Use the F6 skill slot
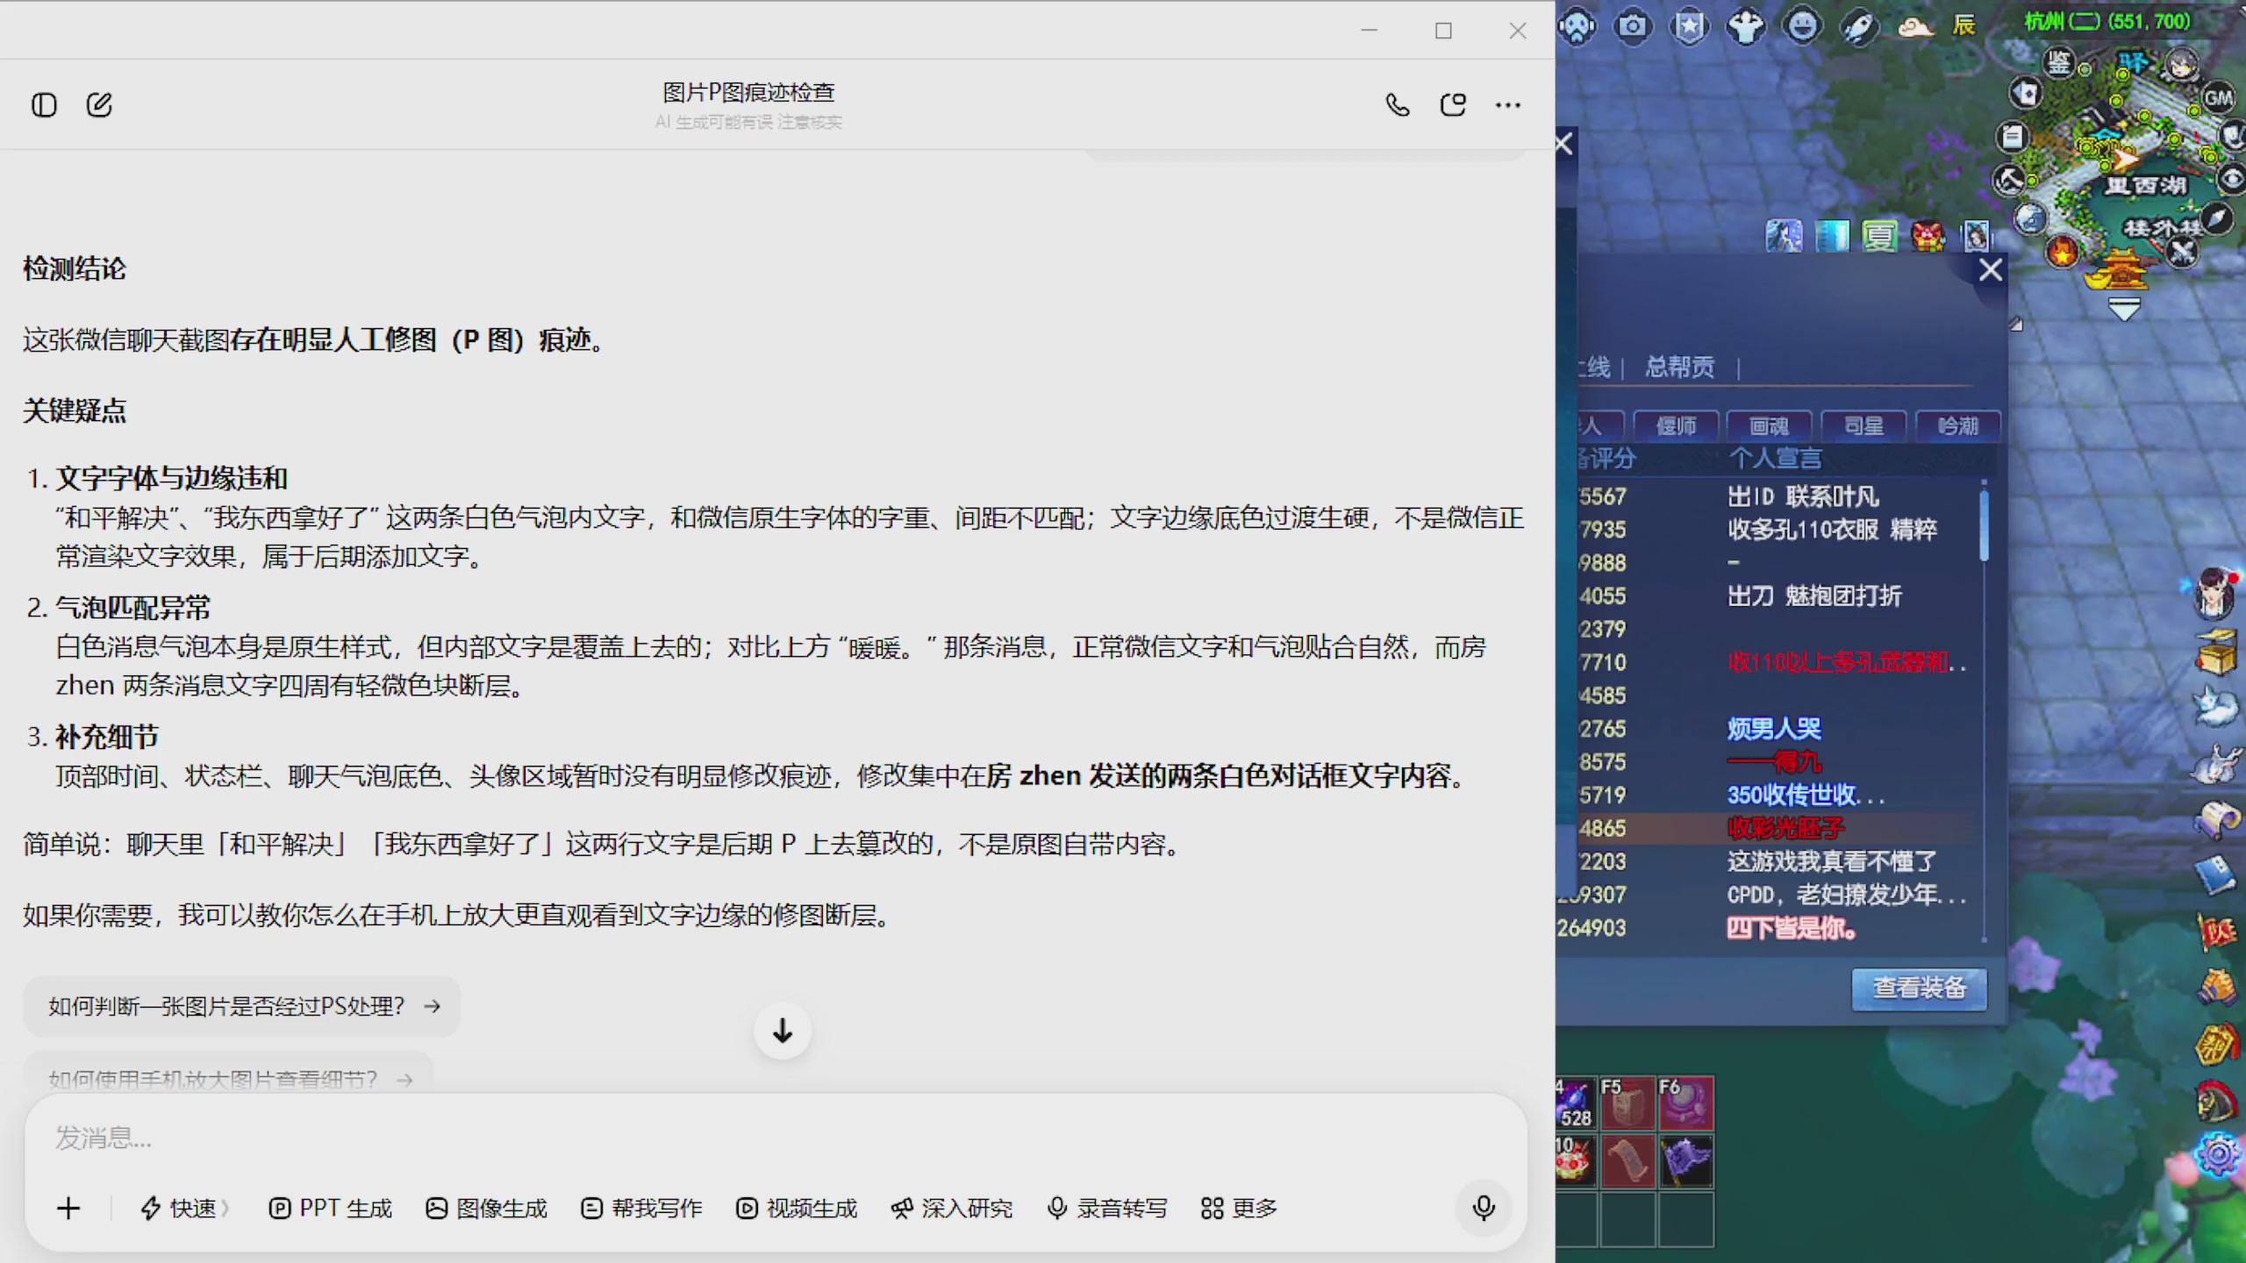 point(1685,1102)
